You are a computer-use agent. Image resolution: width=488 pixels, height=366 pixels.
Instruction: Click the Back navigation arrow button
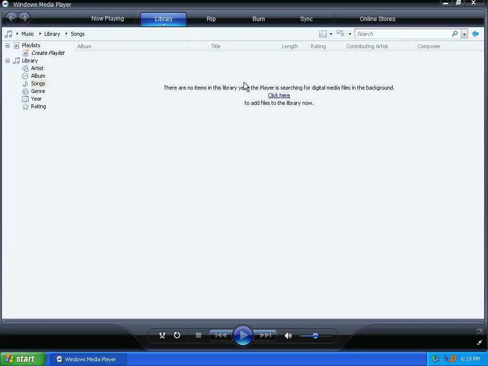click(x=11, y=18)
